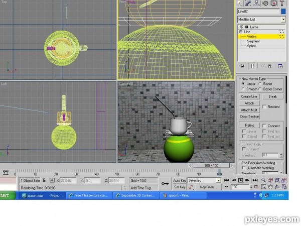The image size is (301, 226).
Task: Toggle the Auto Key button
Action: (180, 180)
